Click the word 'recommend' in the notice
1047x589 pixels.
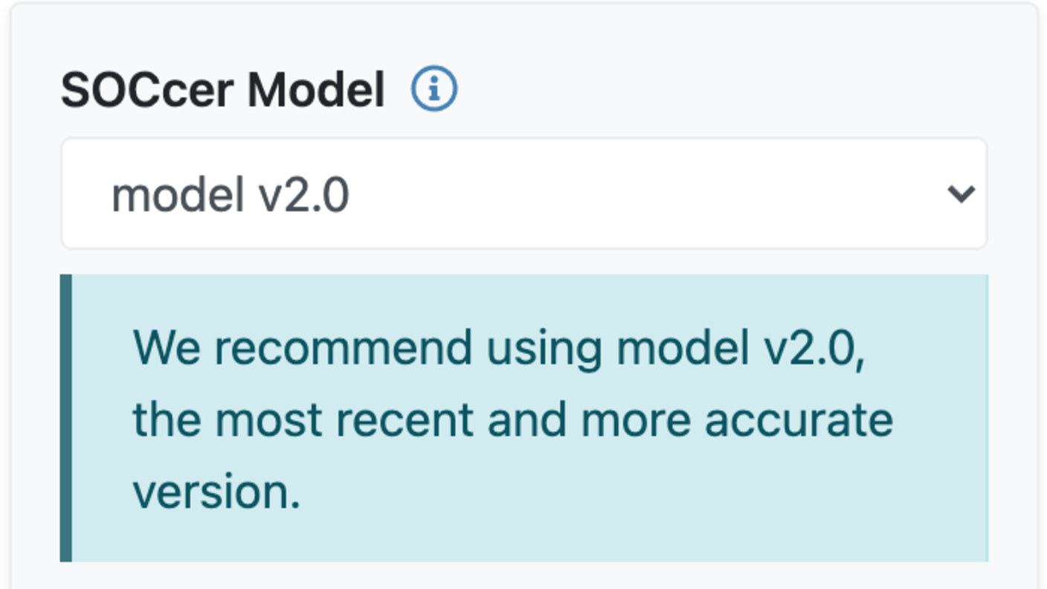coord(343,348)
